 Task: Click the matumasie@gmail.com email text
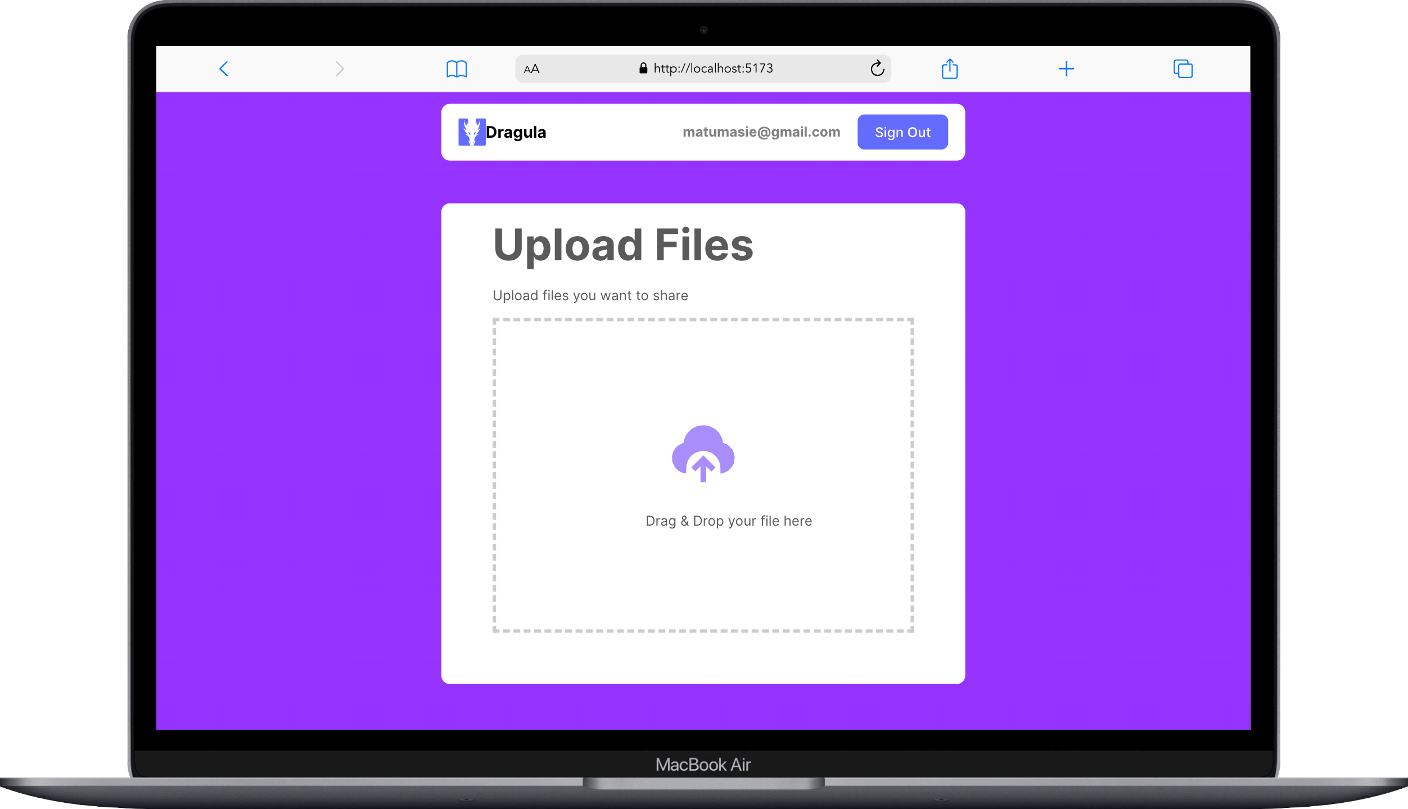[761, 132]
